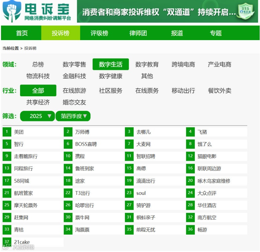Select the 金融科技 domain filter
The width and height of the screenshot is (260, 252).
point(74,76)
